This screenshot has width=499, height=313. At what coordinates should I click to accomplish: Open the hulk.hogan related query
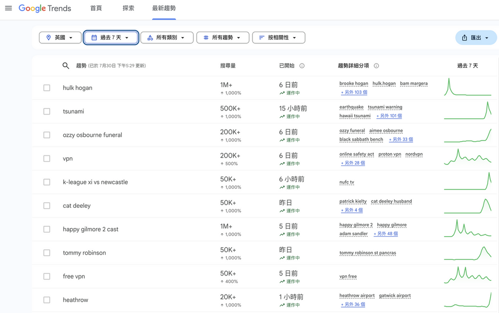coord(384,84)
